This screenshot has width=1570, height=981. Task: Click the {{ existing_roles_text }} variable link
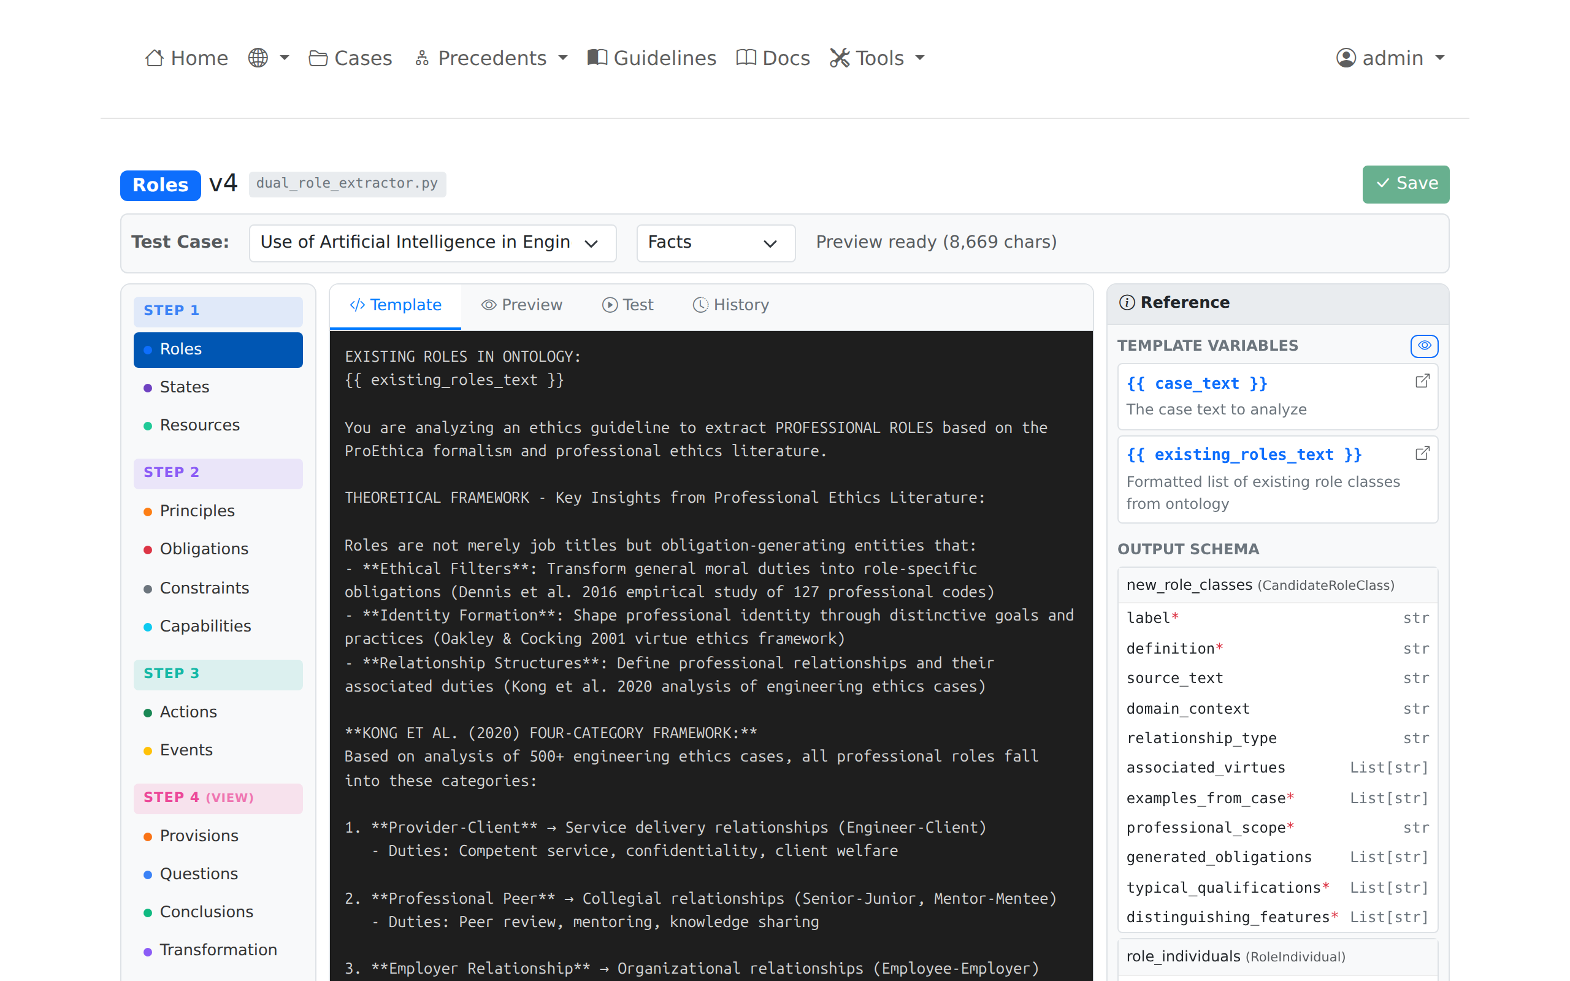1244,455
